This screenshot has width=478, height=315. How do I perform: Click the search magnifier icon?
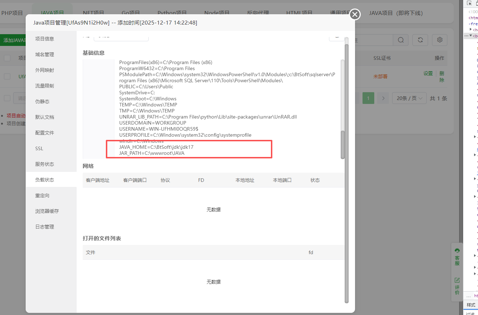[x=401, y=40]
